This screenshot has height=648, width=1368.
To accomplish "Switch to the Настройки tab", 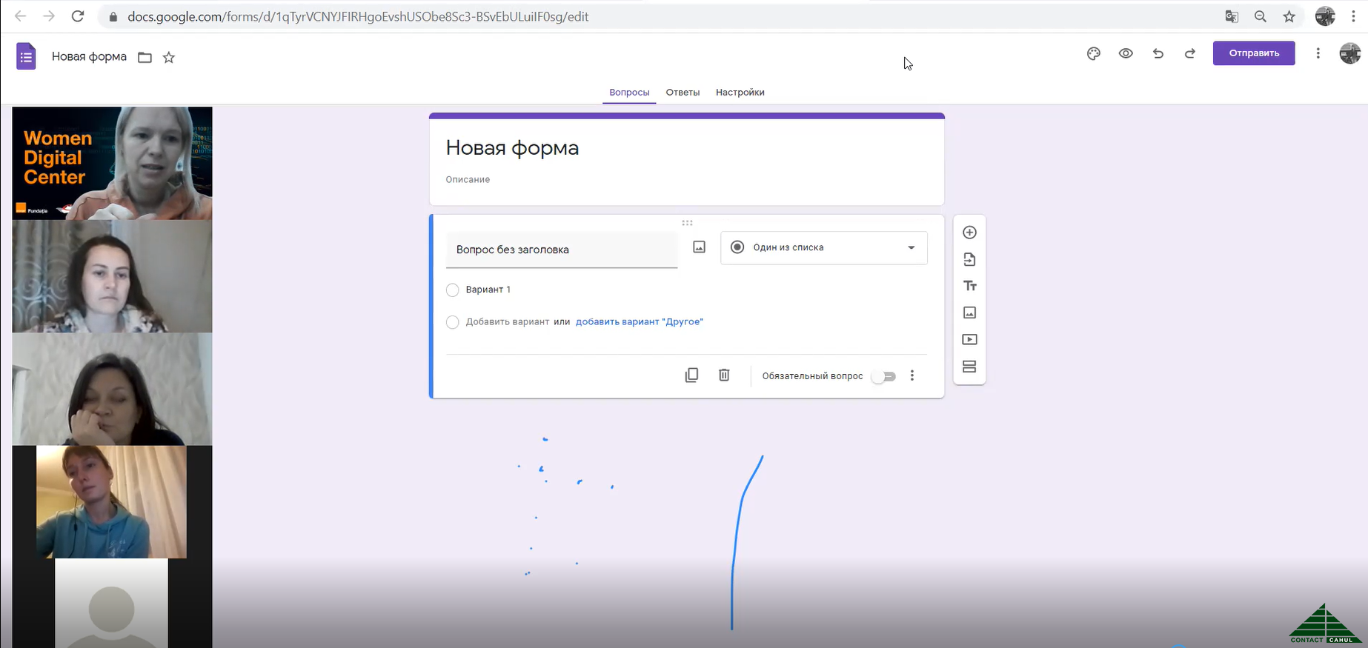I will (740, 93).
